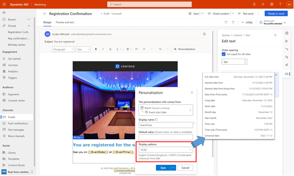Click the Underline formatting icon
294x176 pixels.
tap(110, 49)
